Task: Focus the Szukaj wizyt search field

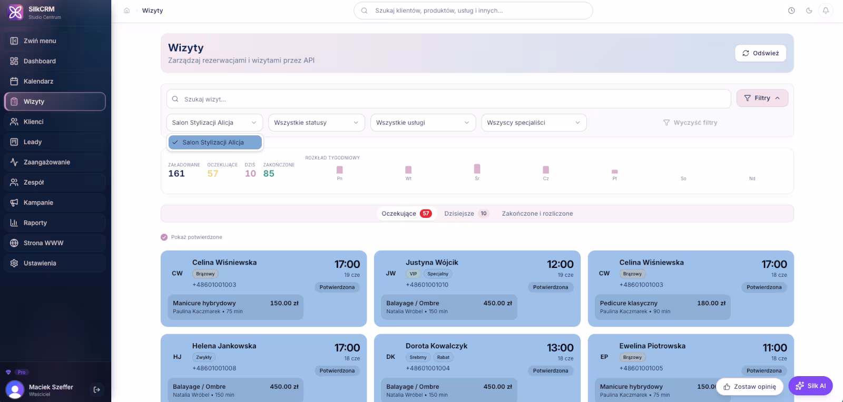Action: tap(448, 99)
